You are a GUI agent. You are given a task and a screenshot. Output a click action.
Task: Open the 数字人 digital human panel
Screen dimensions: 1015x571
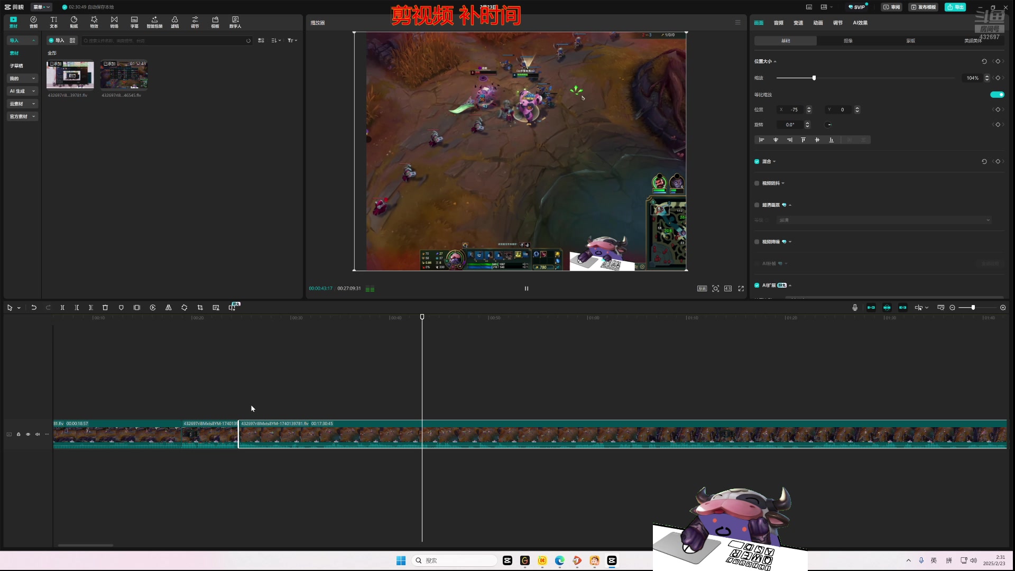235,22
